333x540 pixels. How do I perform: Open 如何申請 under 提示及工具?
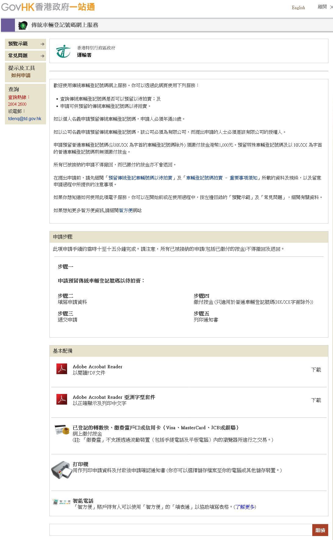(x=21, y=75)
